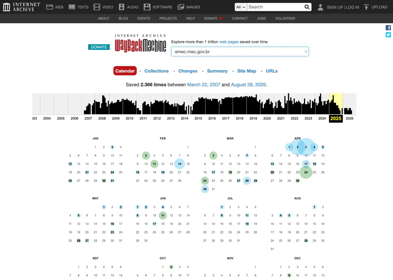Open the About menu item
This screenshot has width=393, height=280.
(103, 18)
